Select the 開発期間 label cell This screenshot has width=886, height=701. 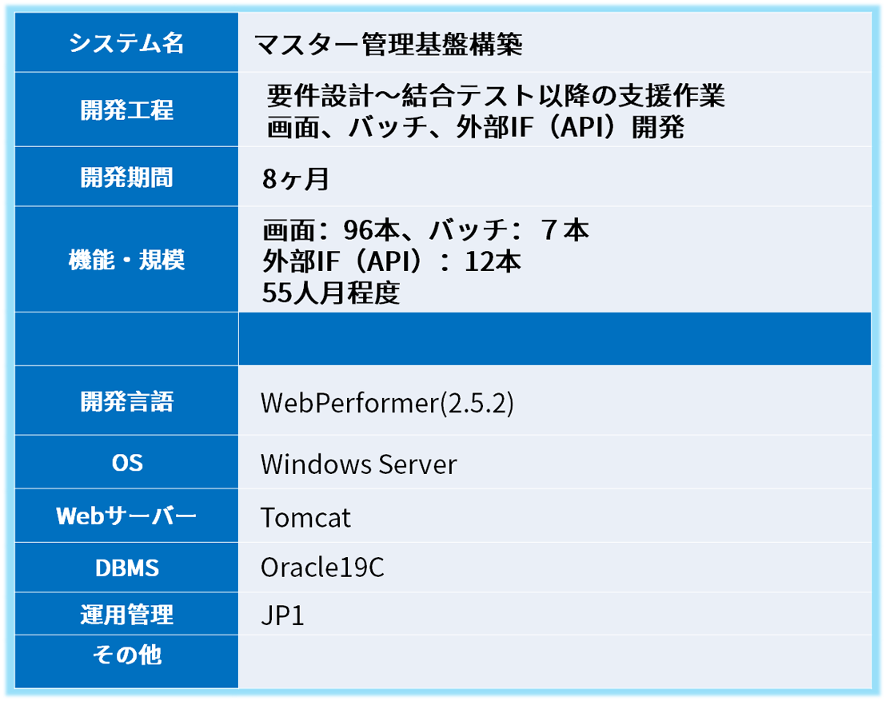coord(126,177)
